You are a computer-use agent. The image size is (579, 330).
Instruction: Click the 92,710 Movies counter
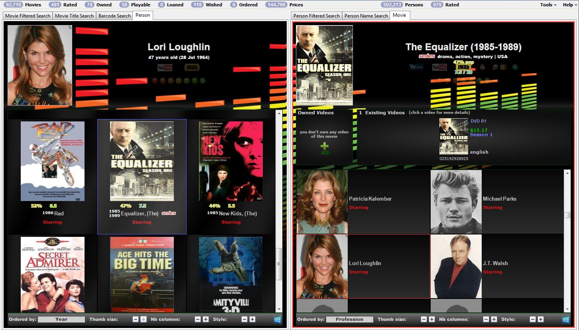point(22,5)
